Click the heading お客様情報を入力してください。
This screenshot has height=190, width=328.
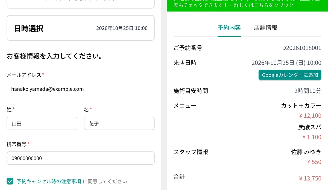click(55, 57)
